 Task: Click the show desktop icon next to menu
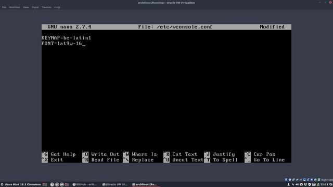point(45,184)
